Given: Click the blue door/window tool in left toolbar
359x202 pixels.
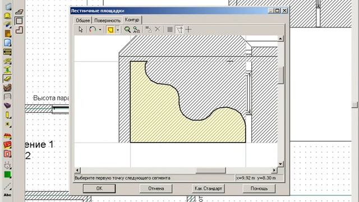Looking at the screenshot, I should click(x=7, y=43).
